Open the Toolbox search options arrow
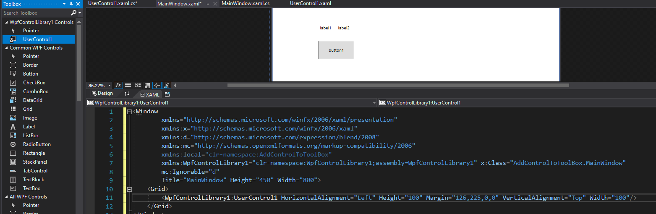Viewport: 656px width, 214px height. [x=79, y=13]
